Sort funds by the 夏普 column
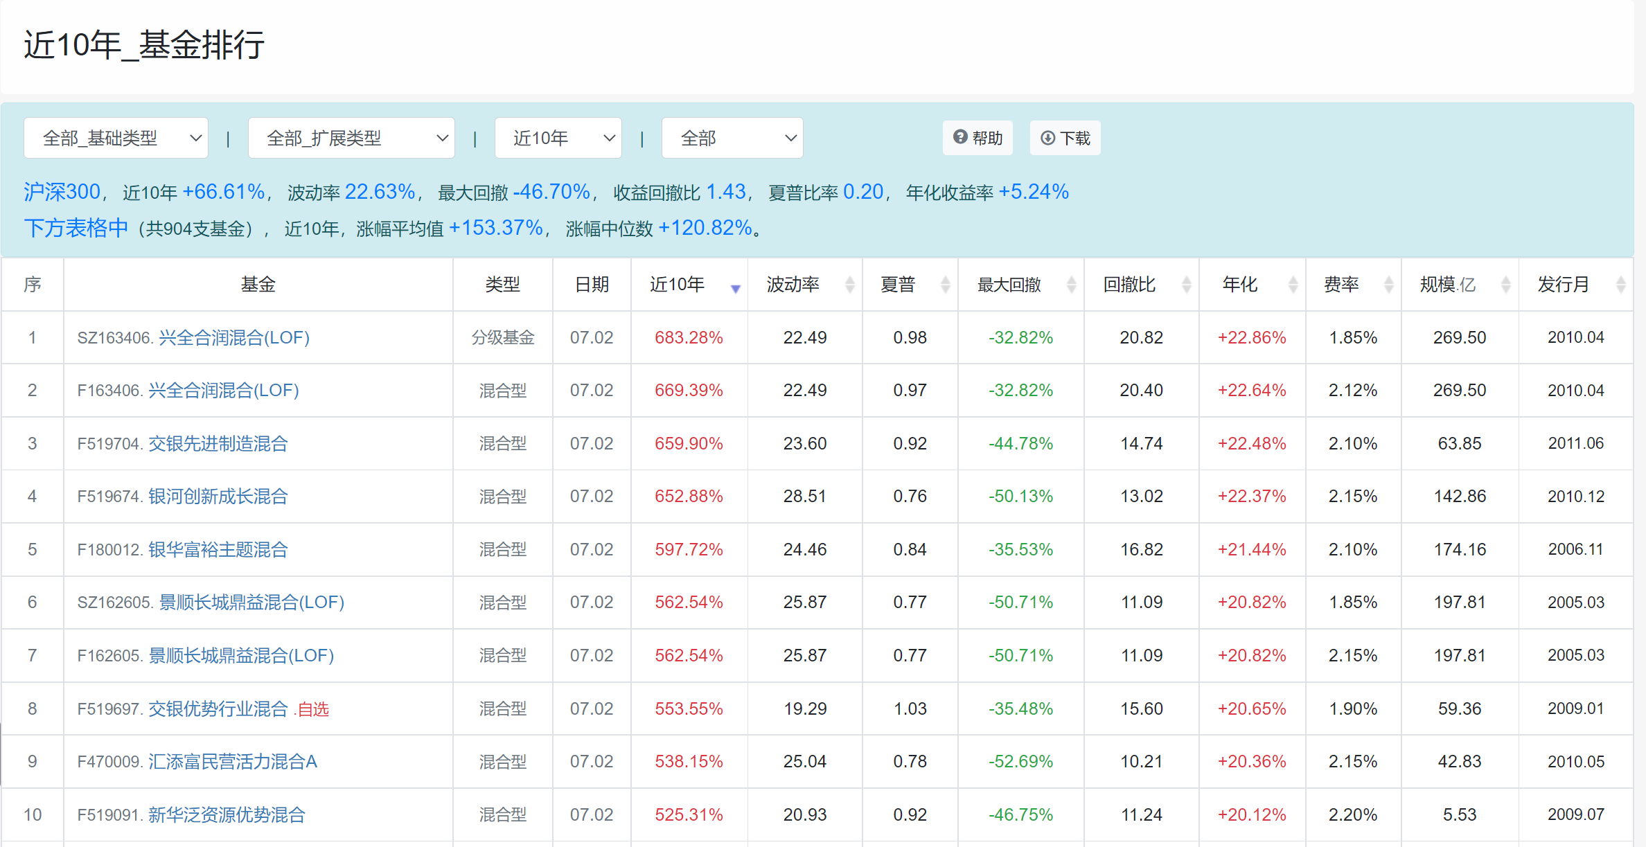This screenshot has height=847, width=1646. click(945, 284)
